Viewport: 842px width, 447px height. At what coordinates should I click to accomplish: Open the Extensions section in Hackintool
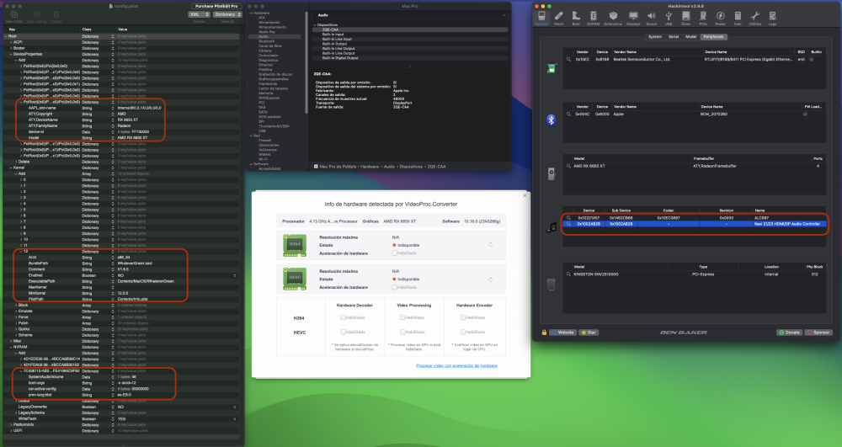tap(613, 18)
